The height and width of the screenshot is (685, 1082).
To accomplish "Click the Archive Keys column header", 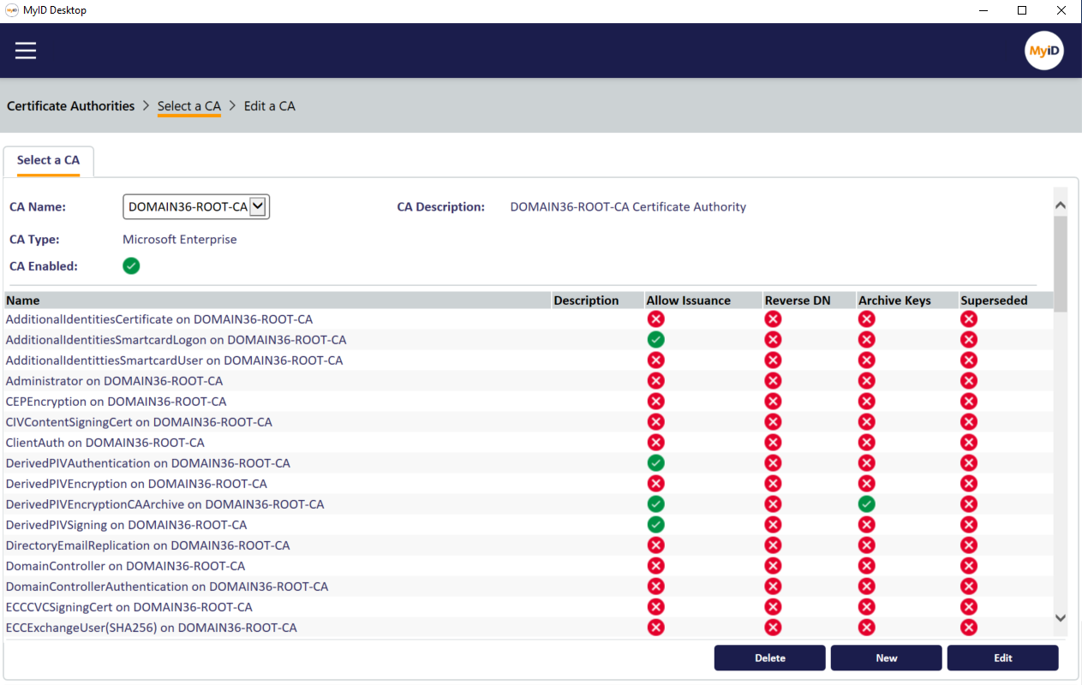I will [907, 301].
